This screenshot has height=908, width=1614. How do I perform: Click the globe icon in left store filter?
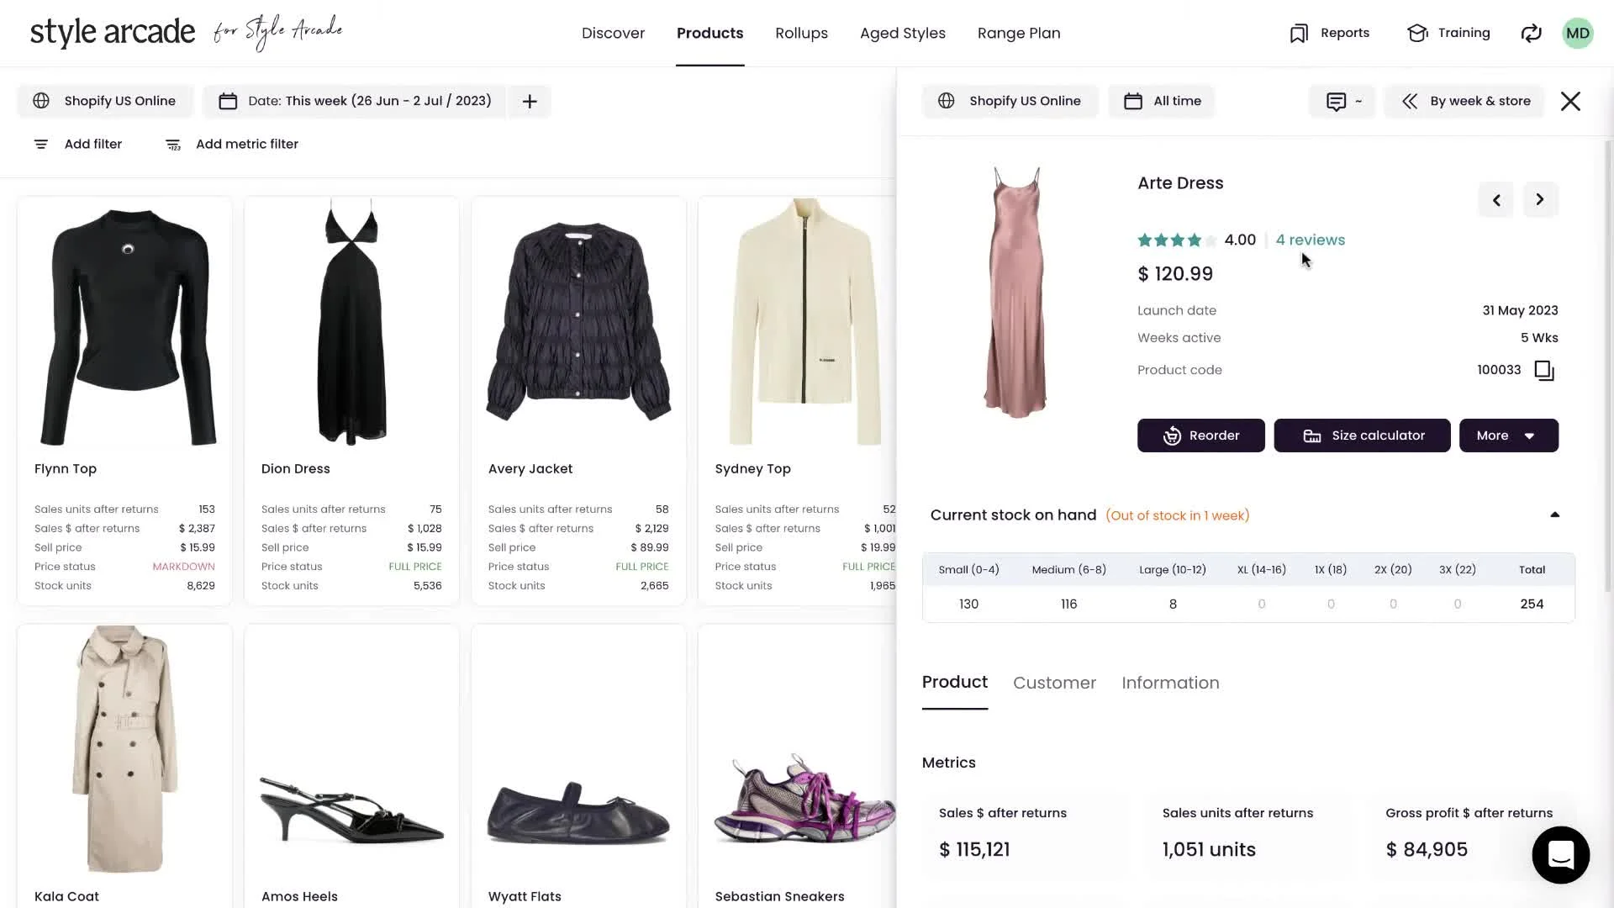click(x=41, y=101)
